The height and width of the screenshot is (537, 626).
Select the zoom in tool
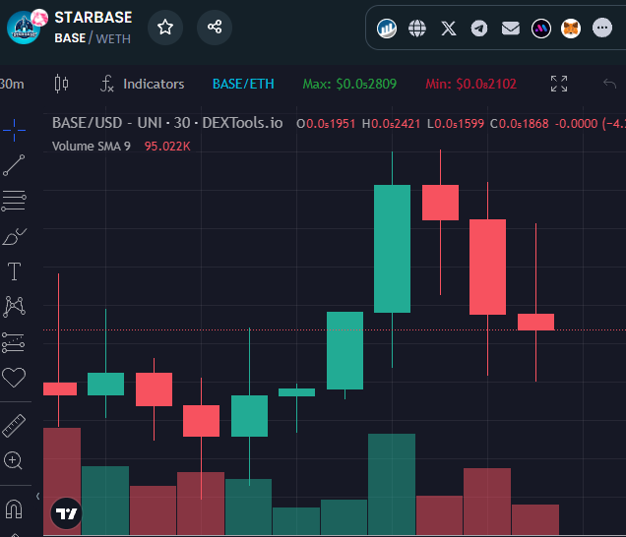[x=13, y=460]
